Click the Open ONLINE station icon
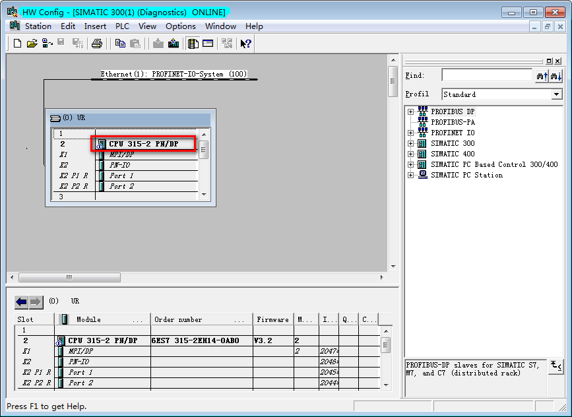Screen dimensions: 572x417 point(47,44)
